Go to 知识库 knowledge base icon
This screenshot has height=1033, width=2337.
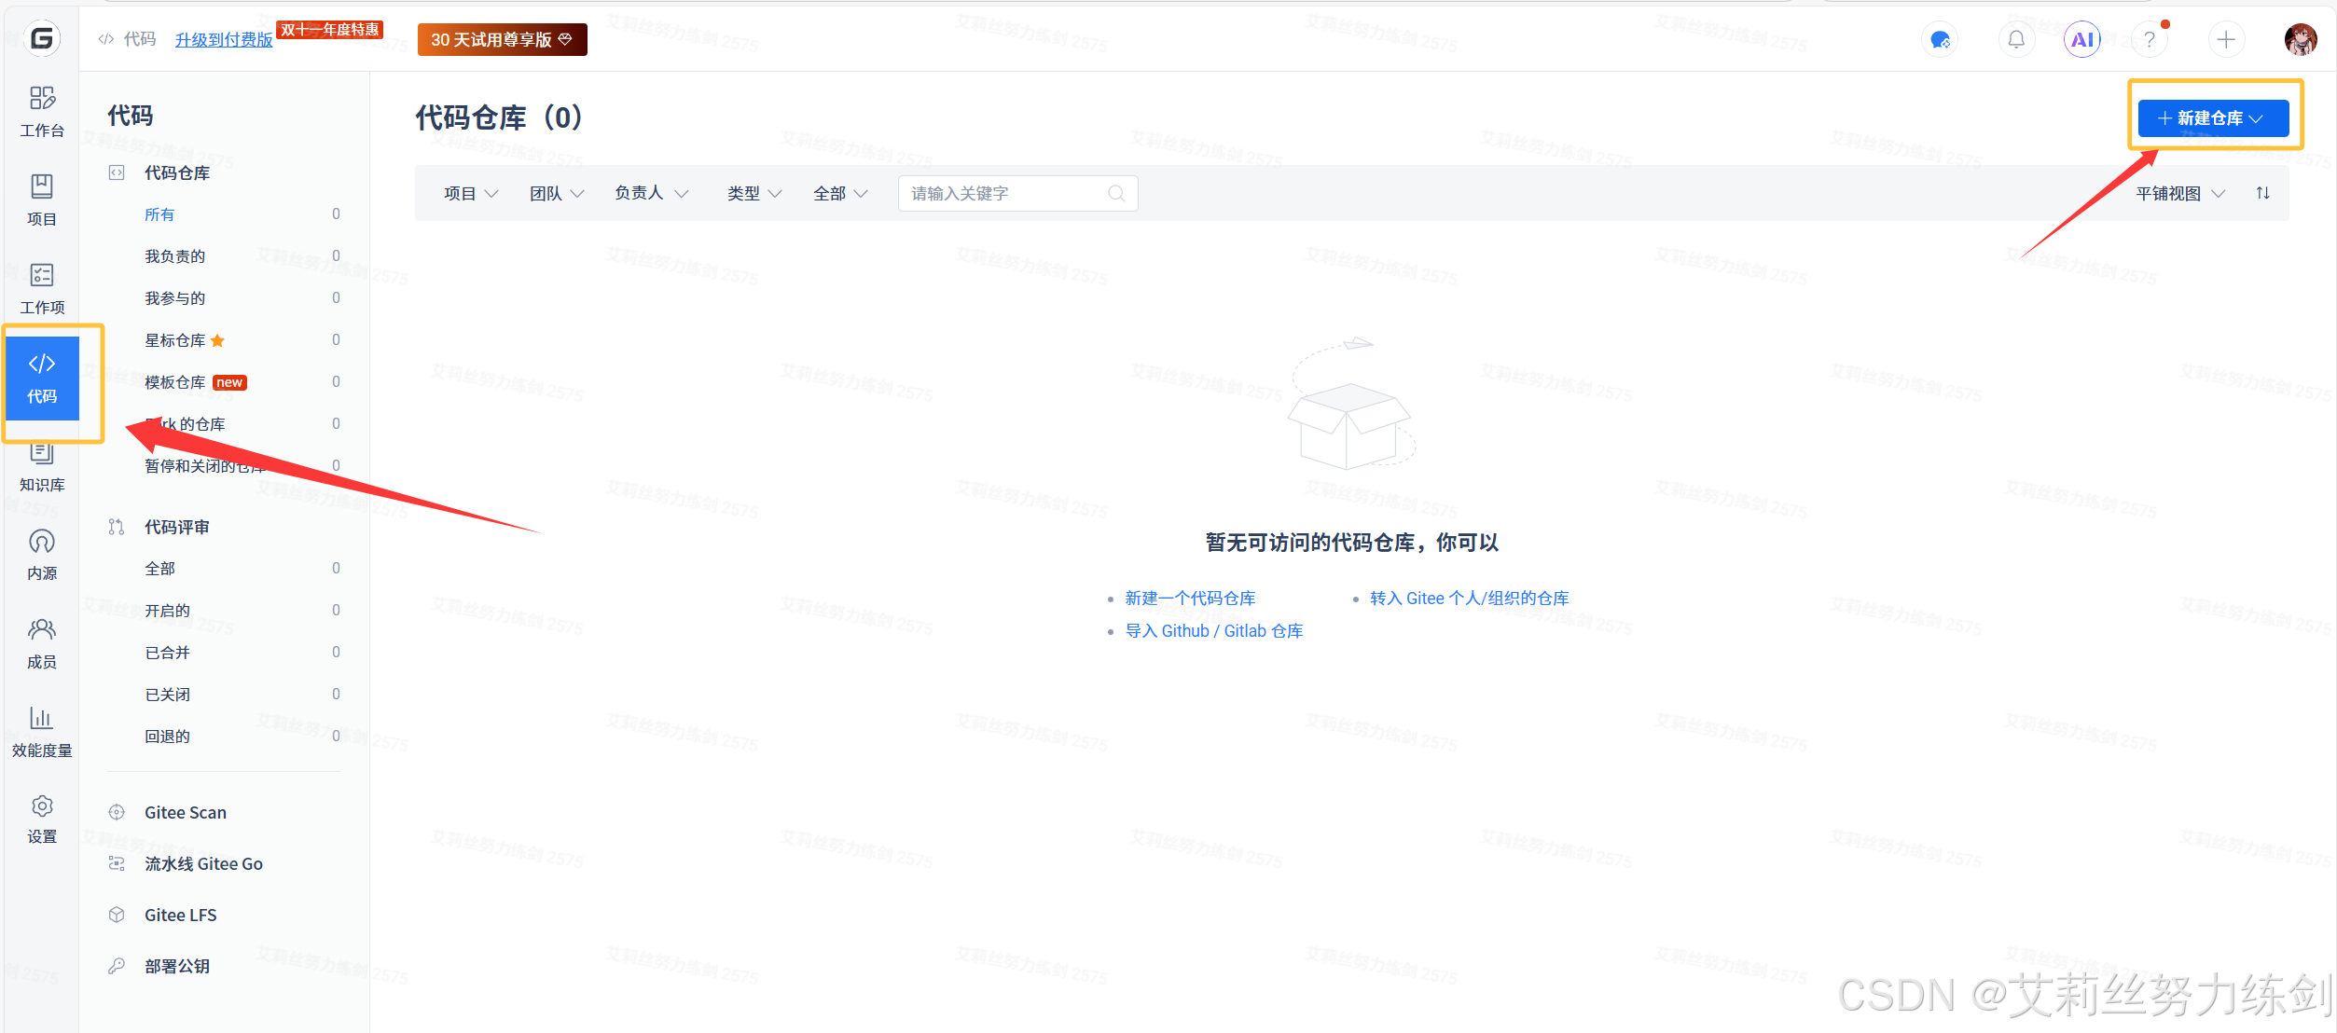42,468
